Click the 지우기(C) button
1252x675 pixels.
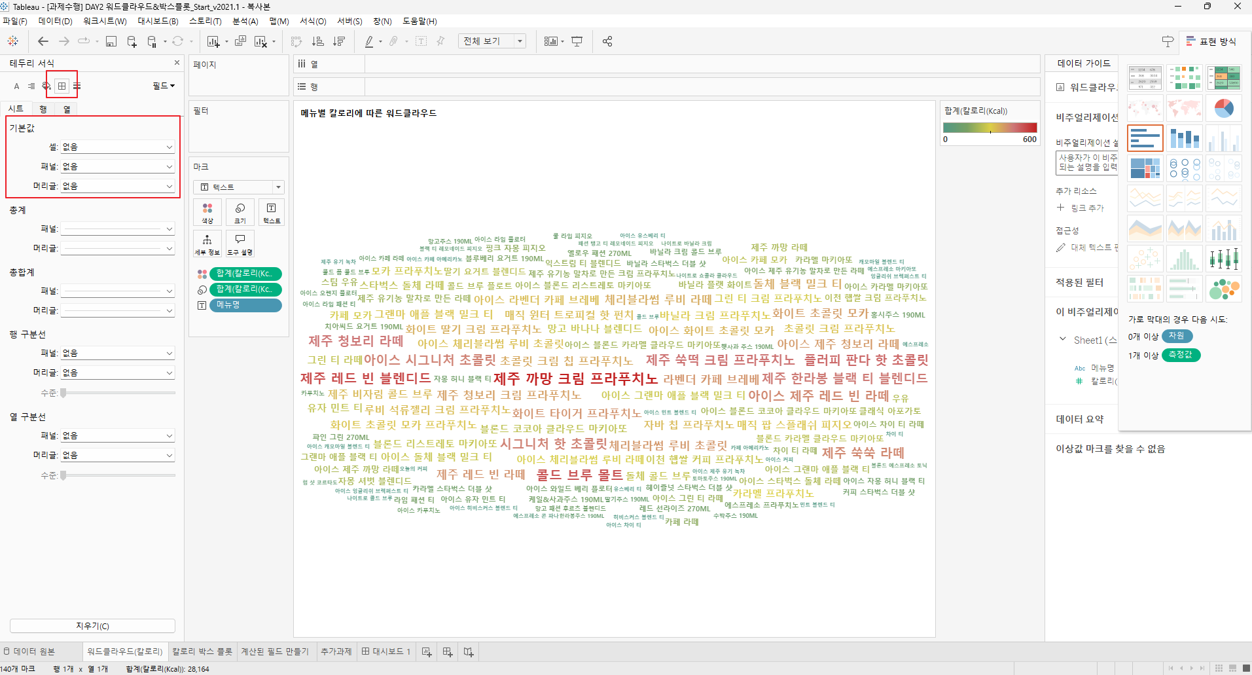92,626
